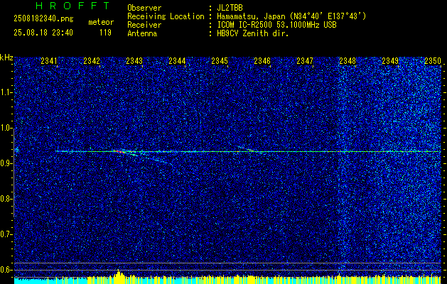Screen dimensions: 447x284
Task: Click the 2343 time marker
Action: pyautogui.click(x=134, y=60)
